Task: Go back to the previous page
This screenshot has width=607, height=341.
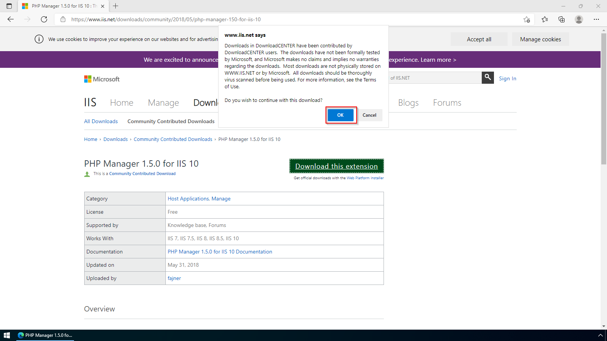Action: [x=11, y=19]
